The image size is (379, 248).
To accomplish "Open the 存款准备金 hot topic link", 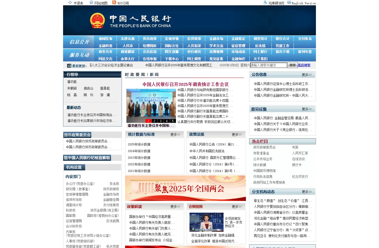I will click(261, 153).
